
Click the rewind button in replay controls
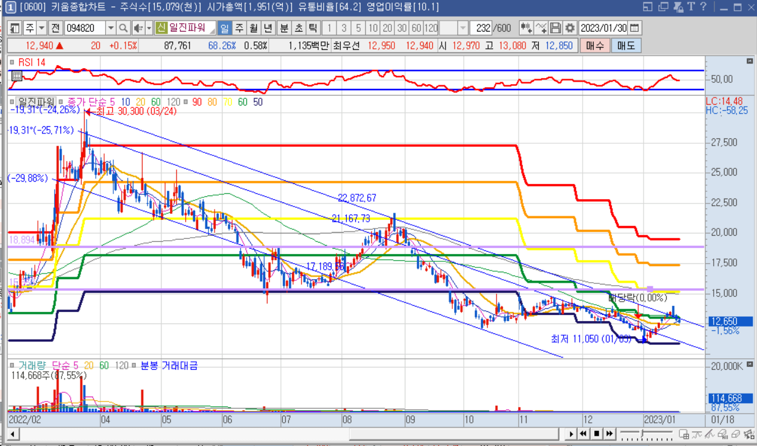click(x=584, y=434)
